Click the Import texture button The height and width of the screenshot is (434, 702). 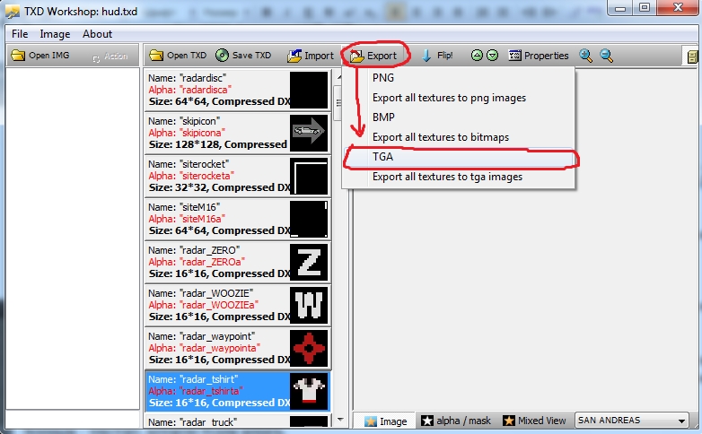[311, 56]
